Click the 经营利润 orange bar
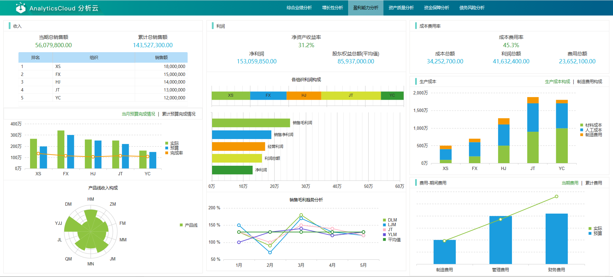This screenshot has width=613, height=277. (238, 147)
